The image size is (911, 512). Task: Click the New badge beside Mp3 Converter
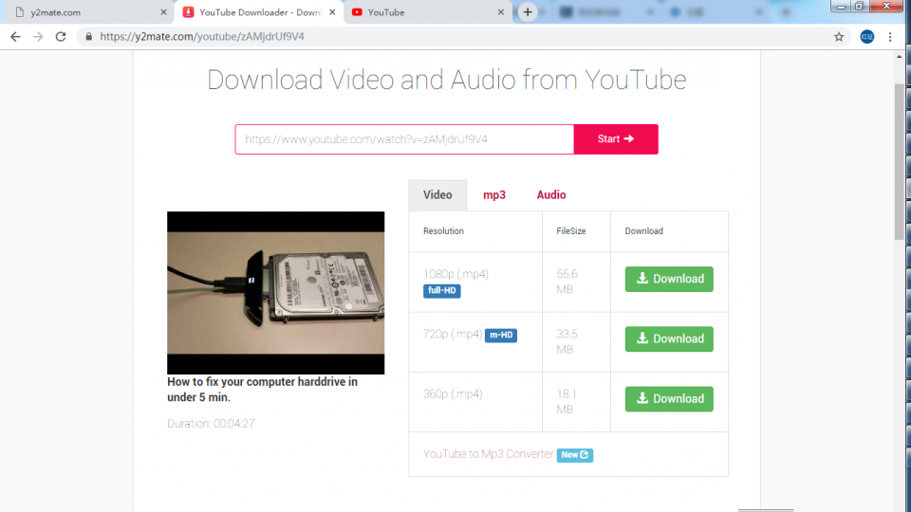tap(575, 455)
